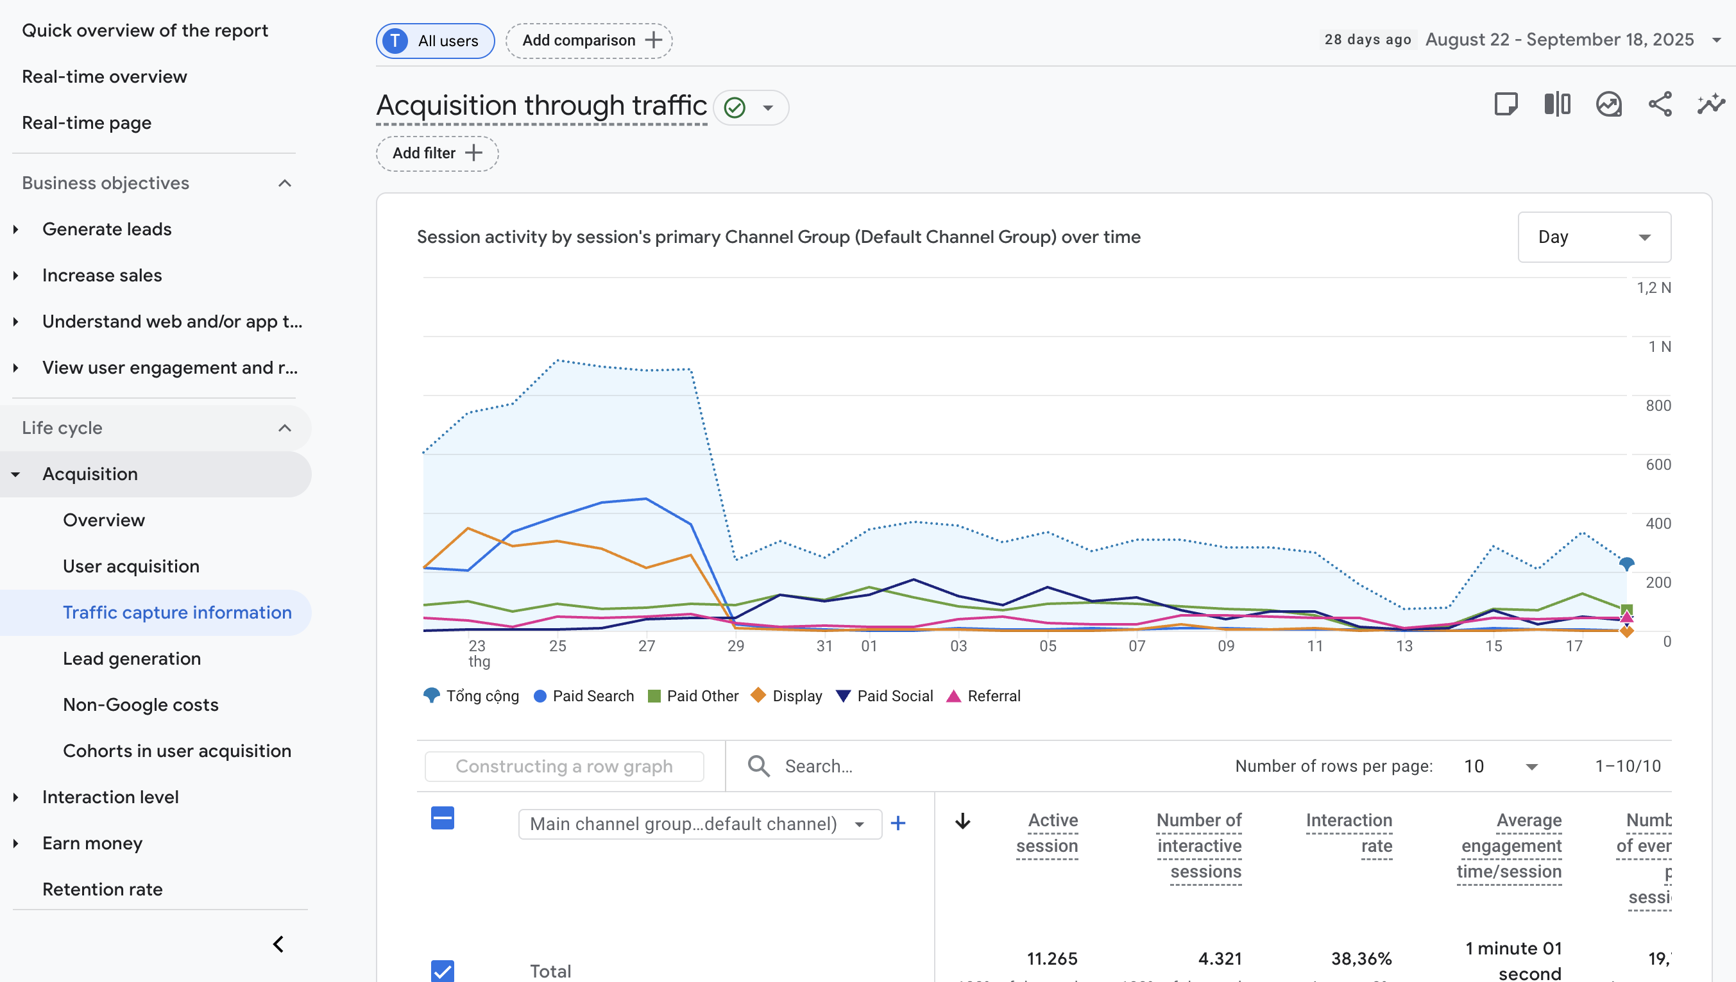Viewport: 1736px width, 982px height.
Task: Click the plus icon to add dimension
Action: tap(898, 824)
